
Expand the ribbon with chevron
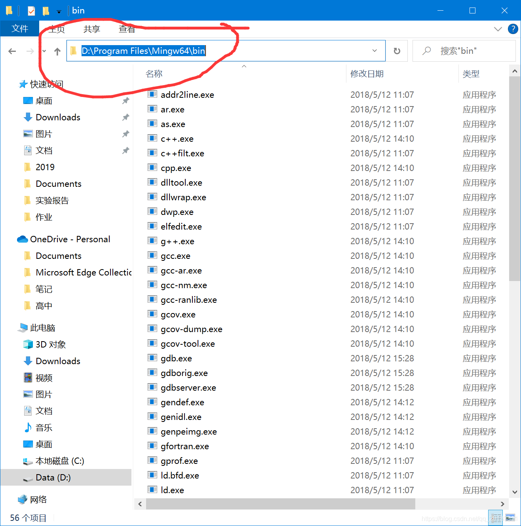[498, 29]
